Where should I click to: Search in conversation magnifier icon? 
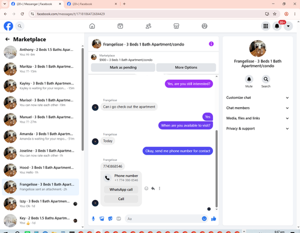pos(266,79)
